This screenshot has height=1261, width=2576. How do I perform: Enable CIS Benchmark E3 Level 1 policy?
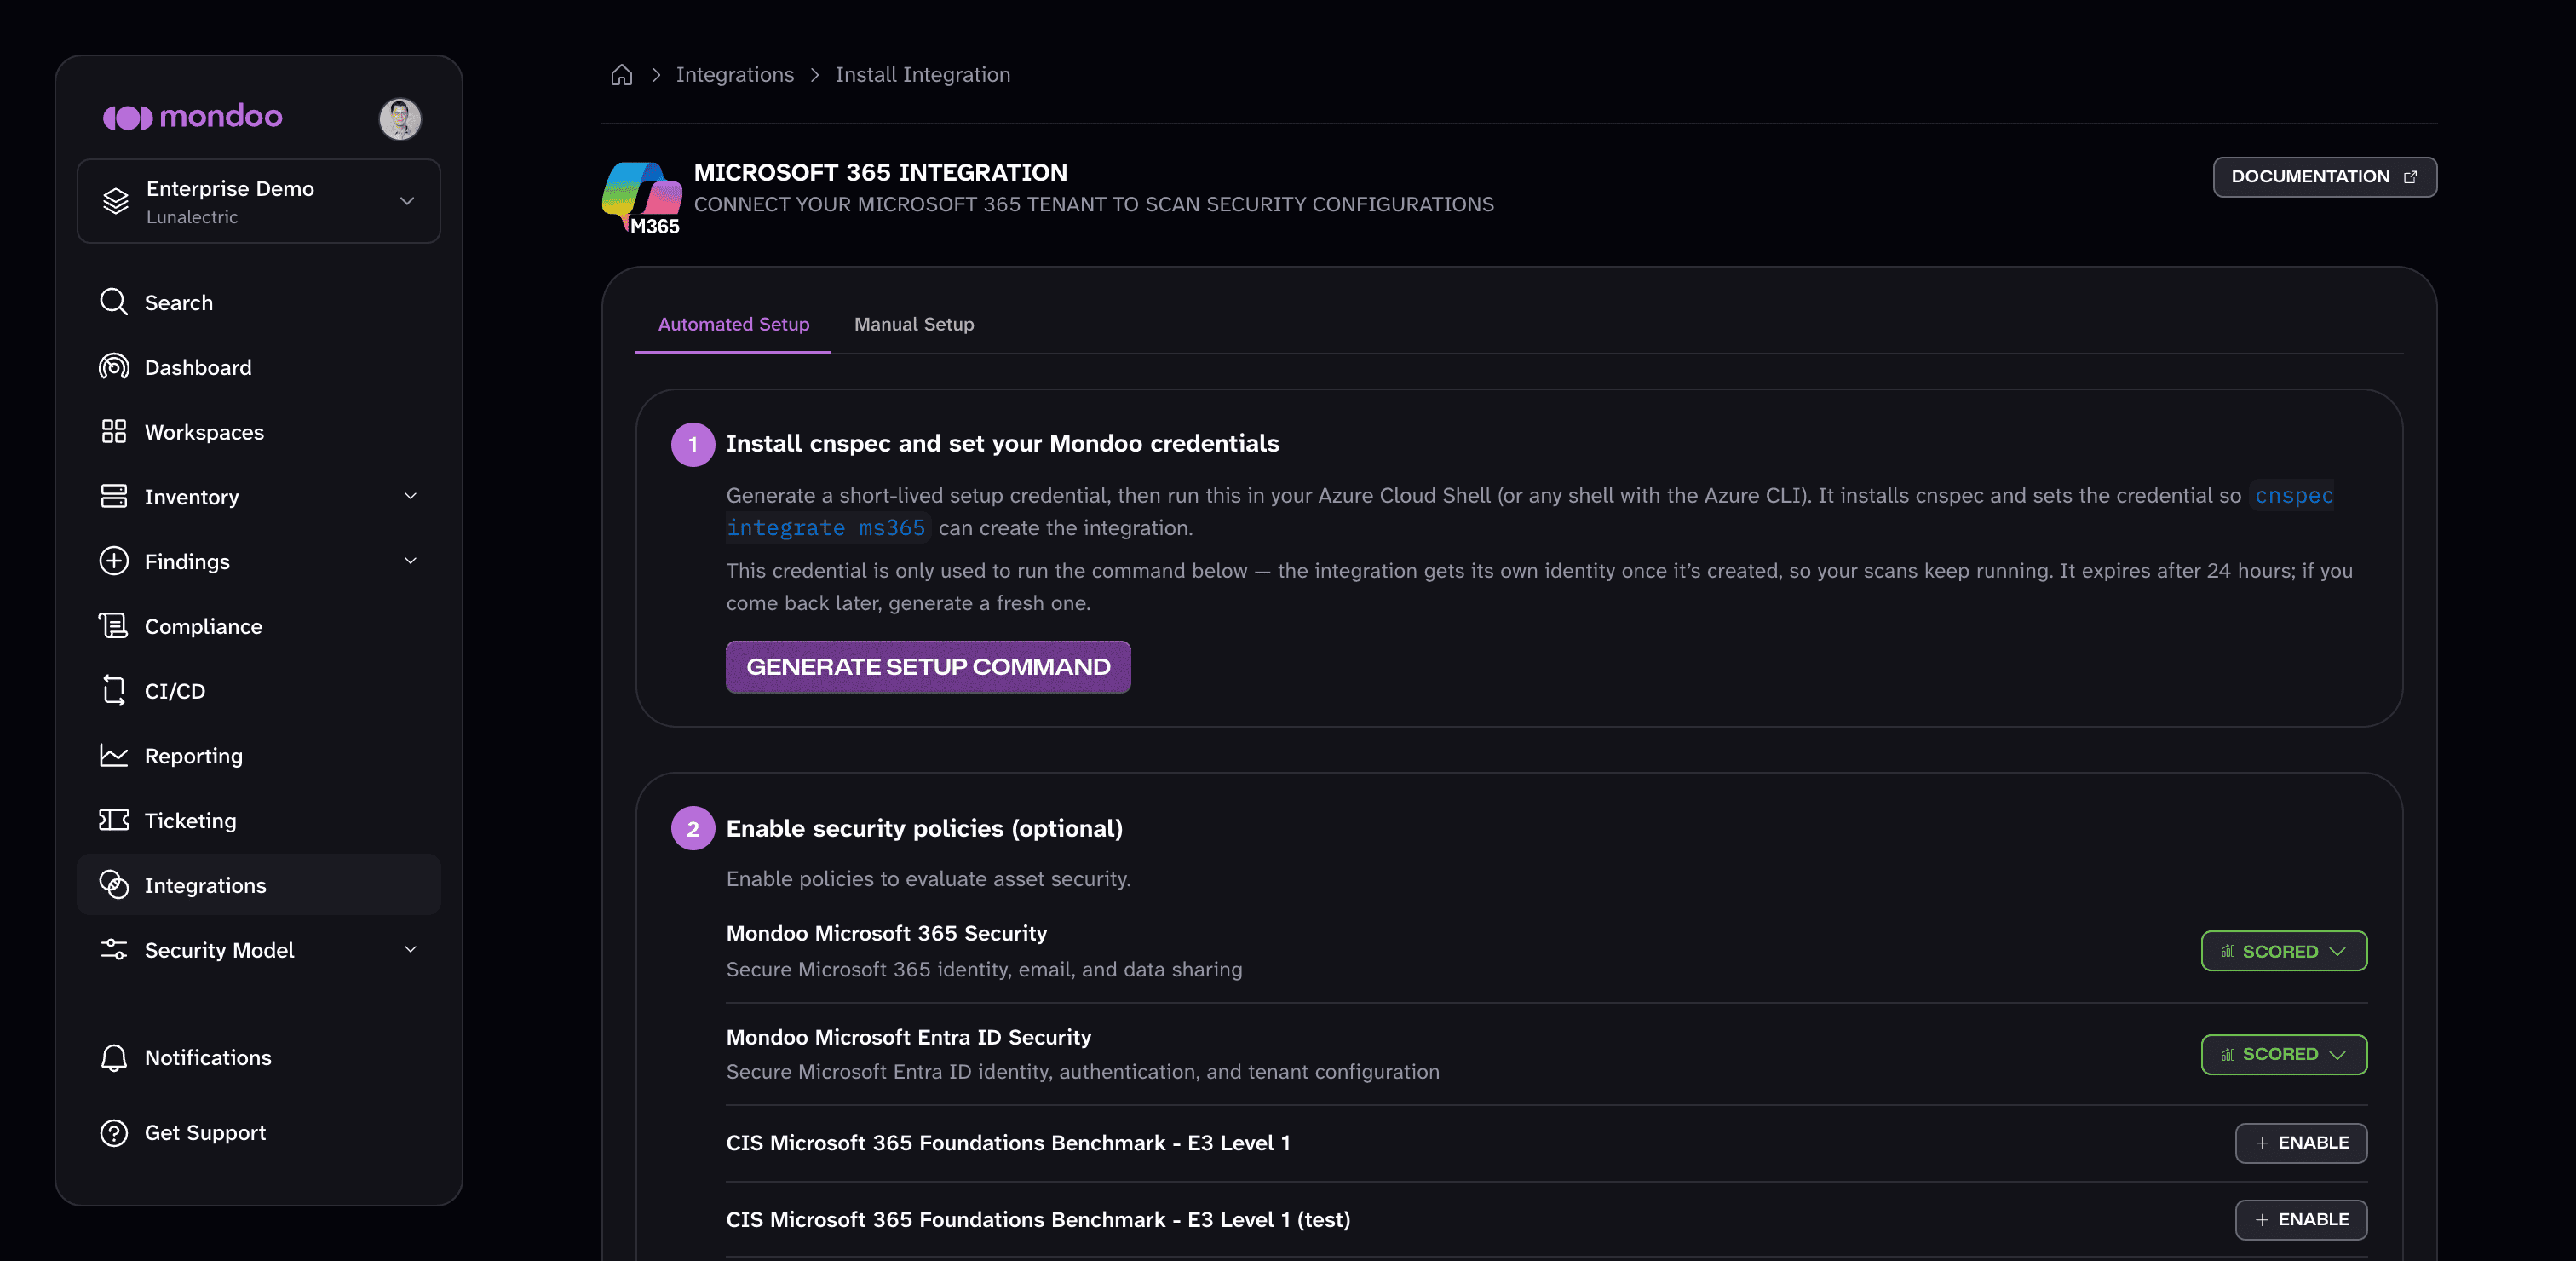(x=2301, y=1143)
